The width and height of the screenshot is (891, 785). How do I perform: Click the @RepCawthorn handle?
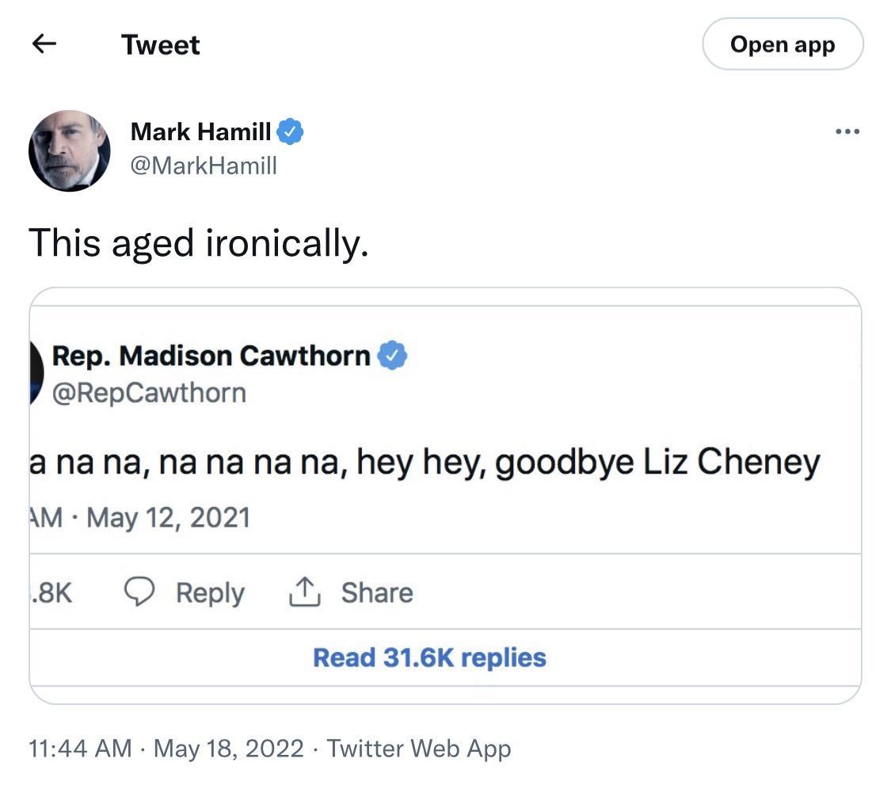(148, 391)
